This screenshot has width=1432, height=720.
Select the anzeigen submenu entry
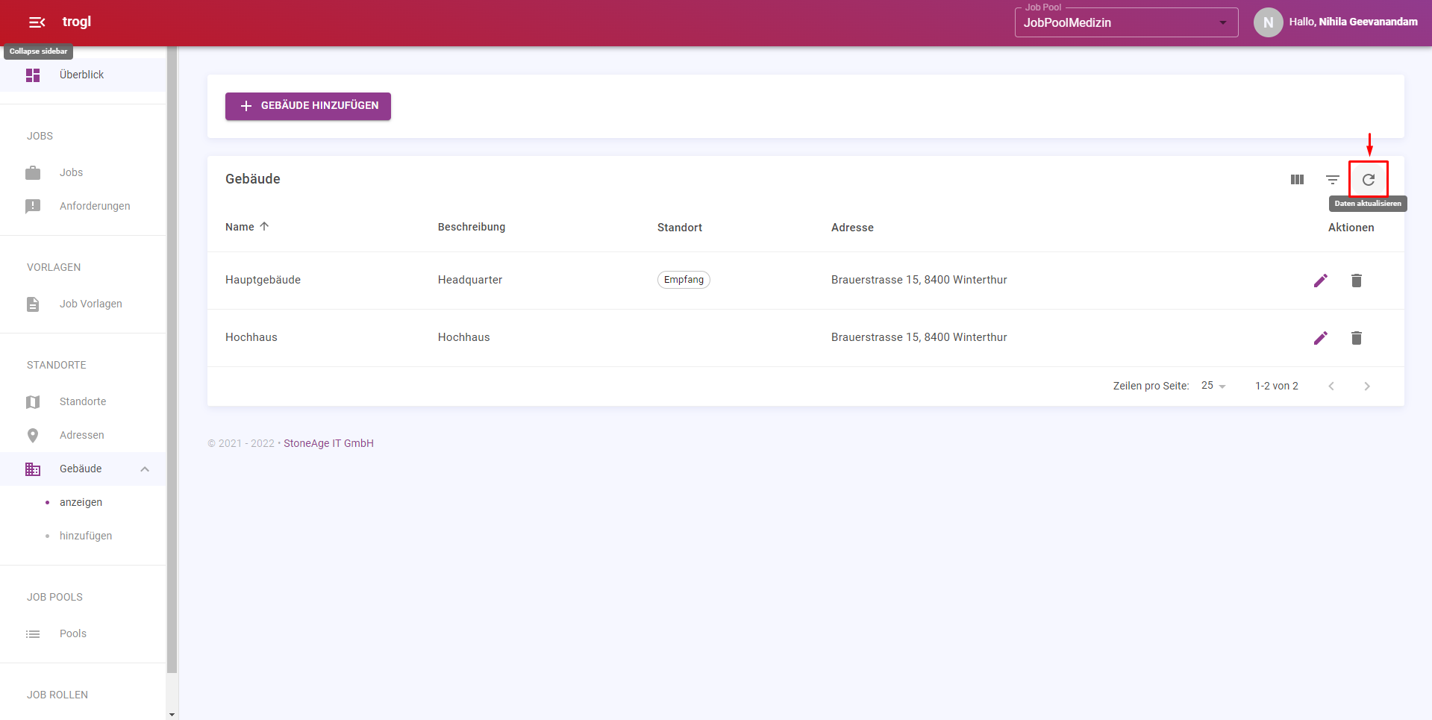tap(83, 502)
